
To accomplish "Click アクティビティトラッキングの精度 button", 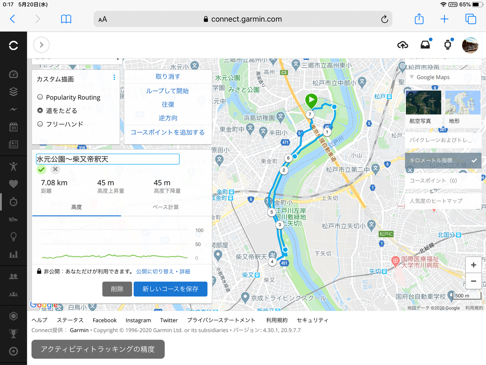I will (98, 349).
